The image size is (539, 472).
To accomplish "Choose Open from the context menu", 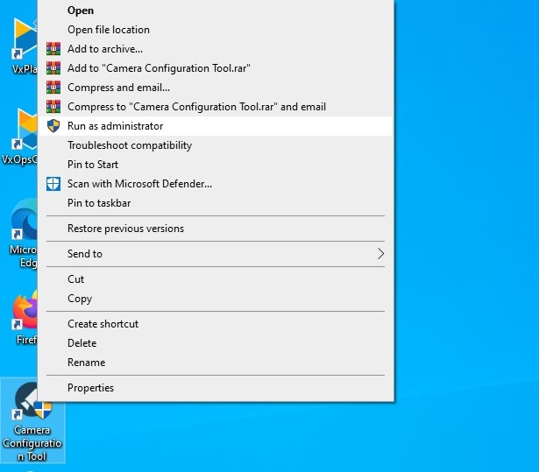I will pyautogui.click(x=81, y=11).
